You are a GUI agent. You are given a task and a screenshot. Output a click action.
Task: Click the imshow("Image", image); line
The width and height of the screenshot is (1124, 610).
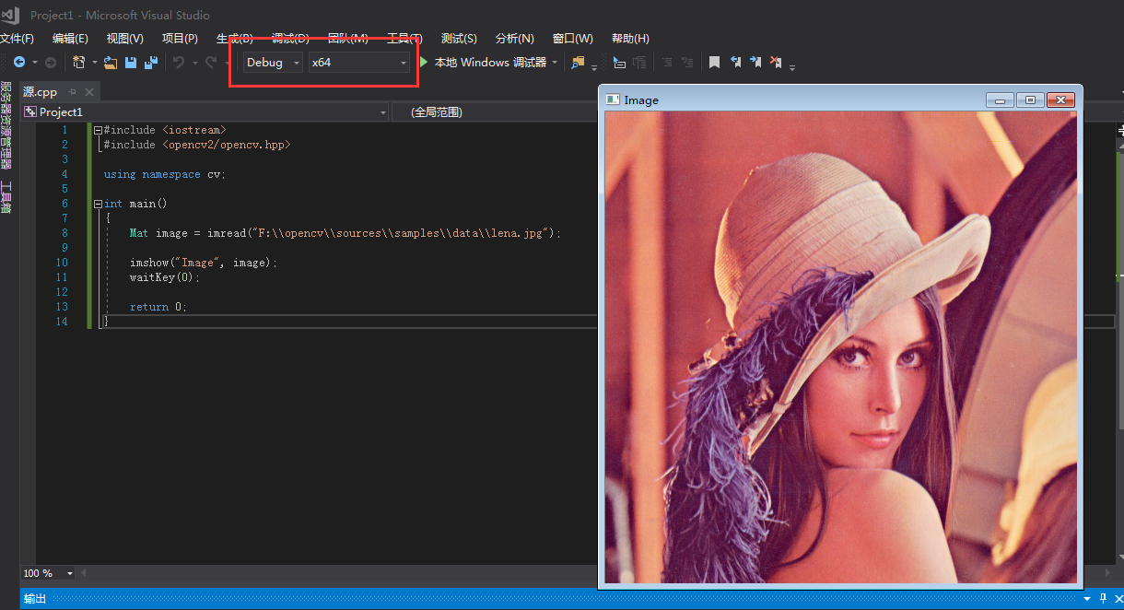click(203, 263)
